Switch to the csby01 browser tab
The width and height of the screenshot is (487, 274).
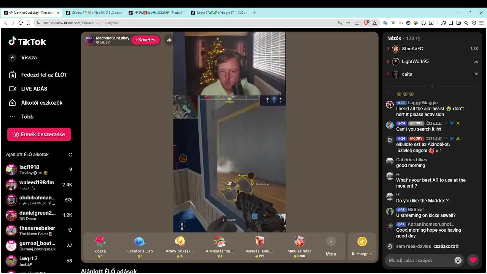tap(157, 13)
